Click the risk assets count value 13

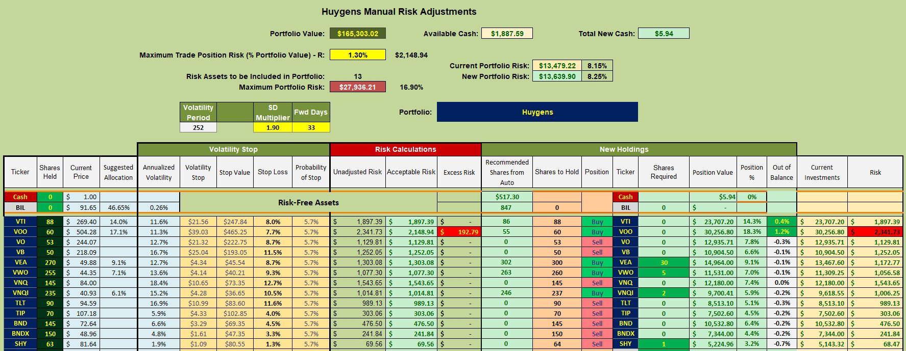[x=358, y=76]
